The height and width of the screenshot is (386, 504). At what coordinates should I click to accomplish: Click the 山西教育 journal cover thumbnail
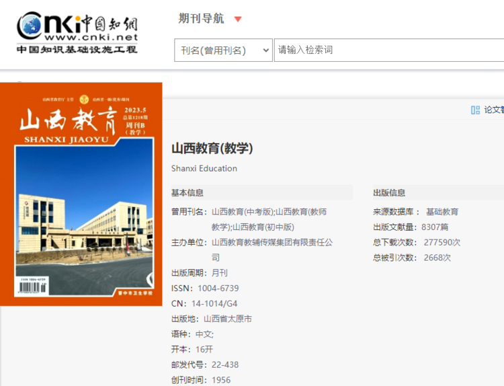(x=81, y=194)
